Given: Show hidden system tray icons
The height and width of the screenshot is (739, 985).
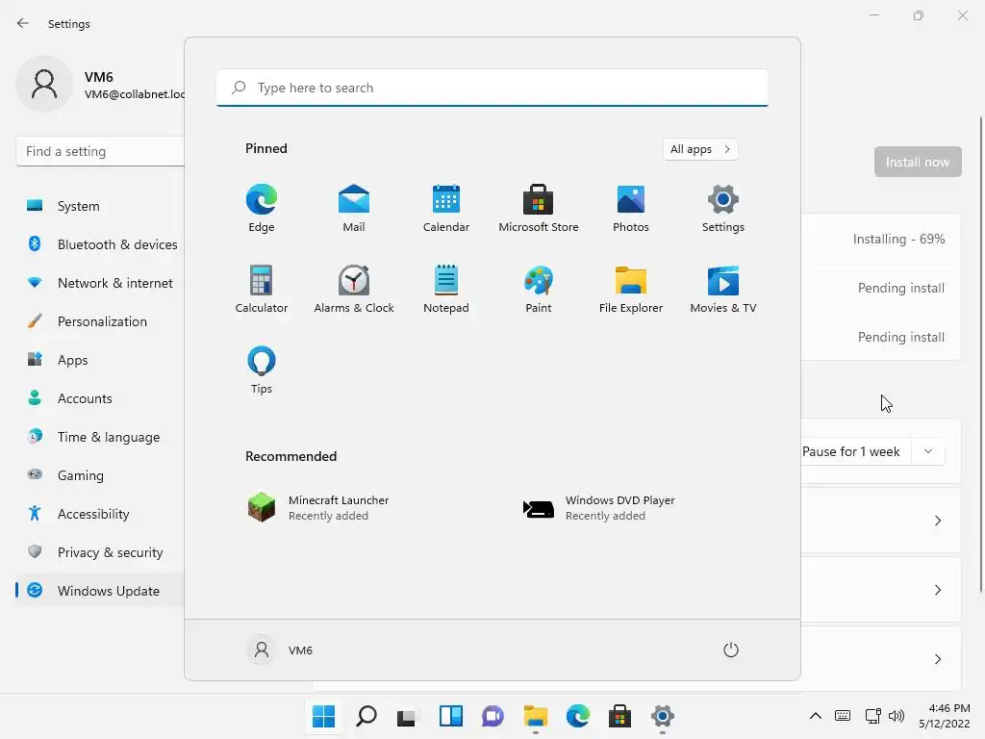Looking at the screenshot, I should pos(816,716).
